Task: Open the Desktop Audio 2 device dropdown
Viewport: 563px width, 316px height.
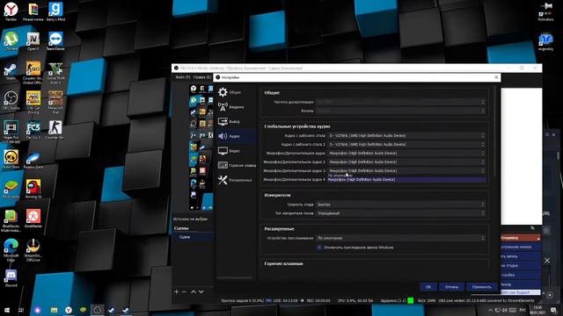Action: 406,144
